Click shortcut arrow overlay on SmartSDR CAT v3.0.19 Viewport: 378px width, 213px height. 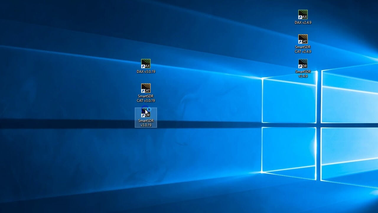(143, 91)
